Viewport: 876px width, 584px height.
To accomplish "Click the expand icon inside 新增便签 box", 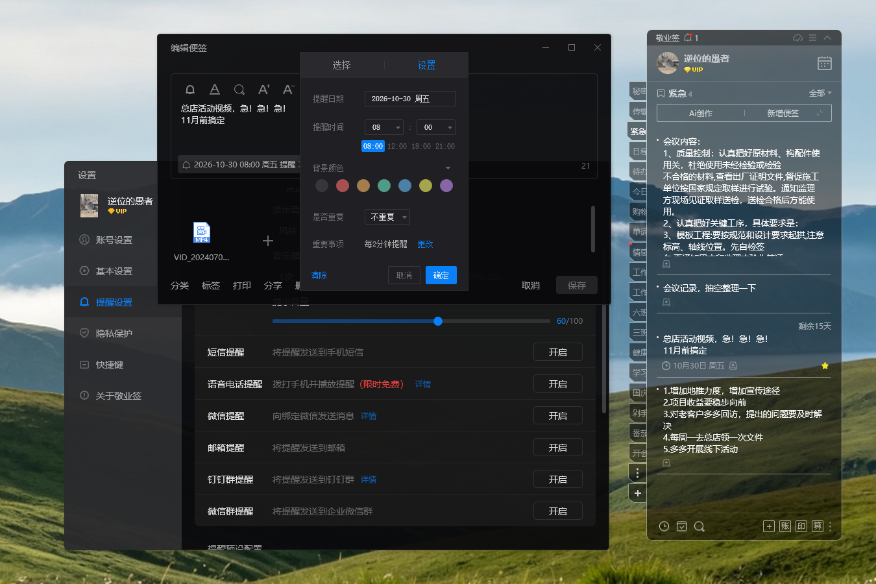I will [820, 113].
